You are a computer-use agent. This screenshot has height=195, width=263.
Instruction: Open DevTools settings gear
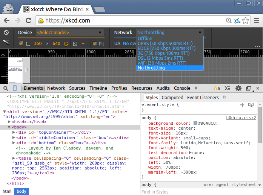[x=238, y=88]
